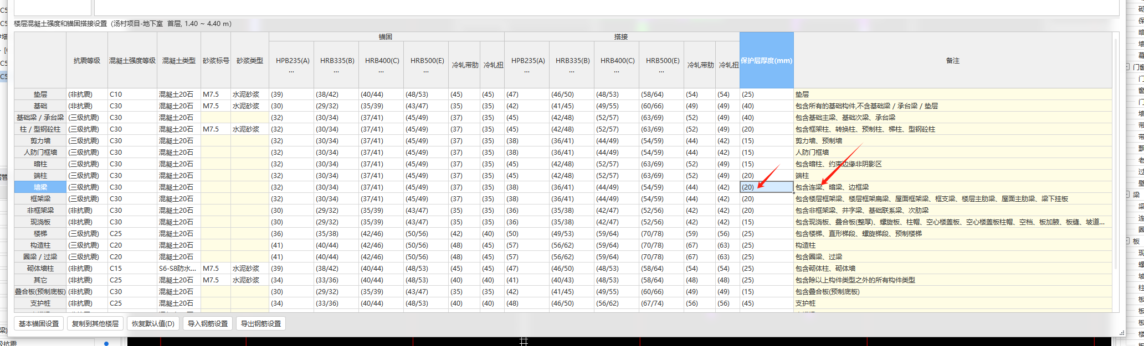This screenshot has height=346, width=1144.
Task: Select the 保护层厚度(mm) column header
Action: [x=767, y=60]
